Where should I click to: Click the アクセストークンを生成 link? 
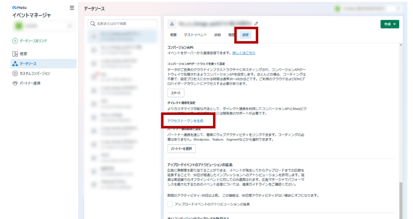tap(185, 121)
